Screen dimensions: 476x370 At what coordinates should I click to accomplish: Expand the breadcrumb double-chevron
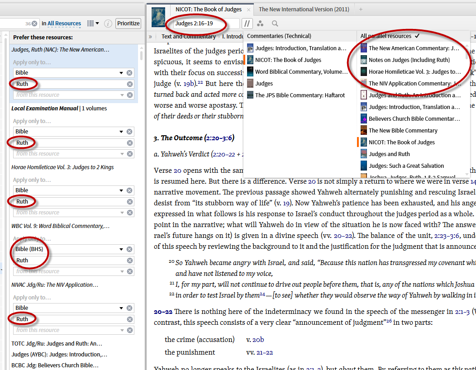tap(150, 37)
